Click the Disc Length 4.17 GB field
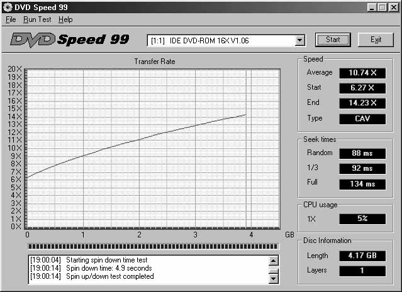Viewport: 402px width, 292px height. point(362,256)
